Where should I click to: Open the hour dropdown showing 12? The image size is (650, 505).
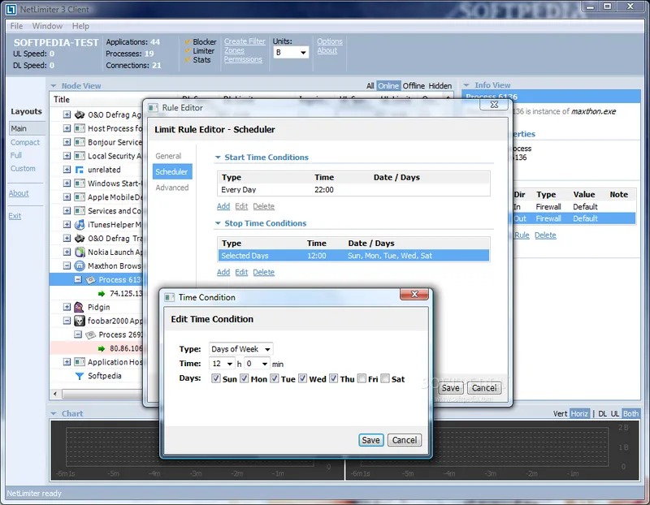pyautogui.click(x=222, y=363)
